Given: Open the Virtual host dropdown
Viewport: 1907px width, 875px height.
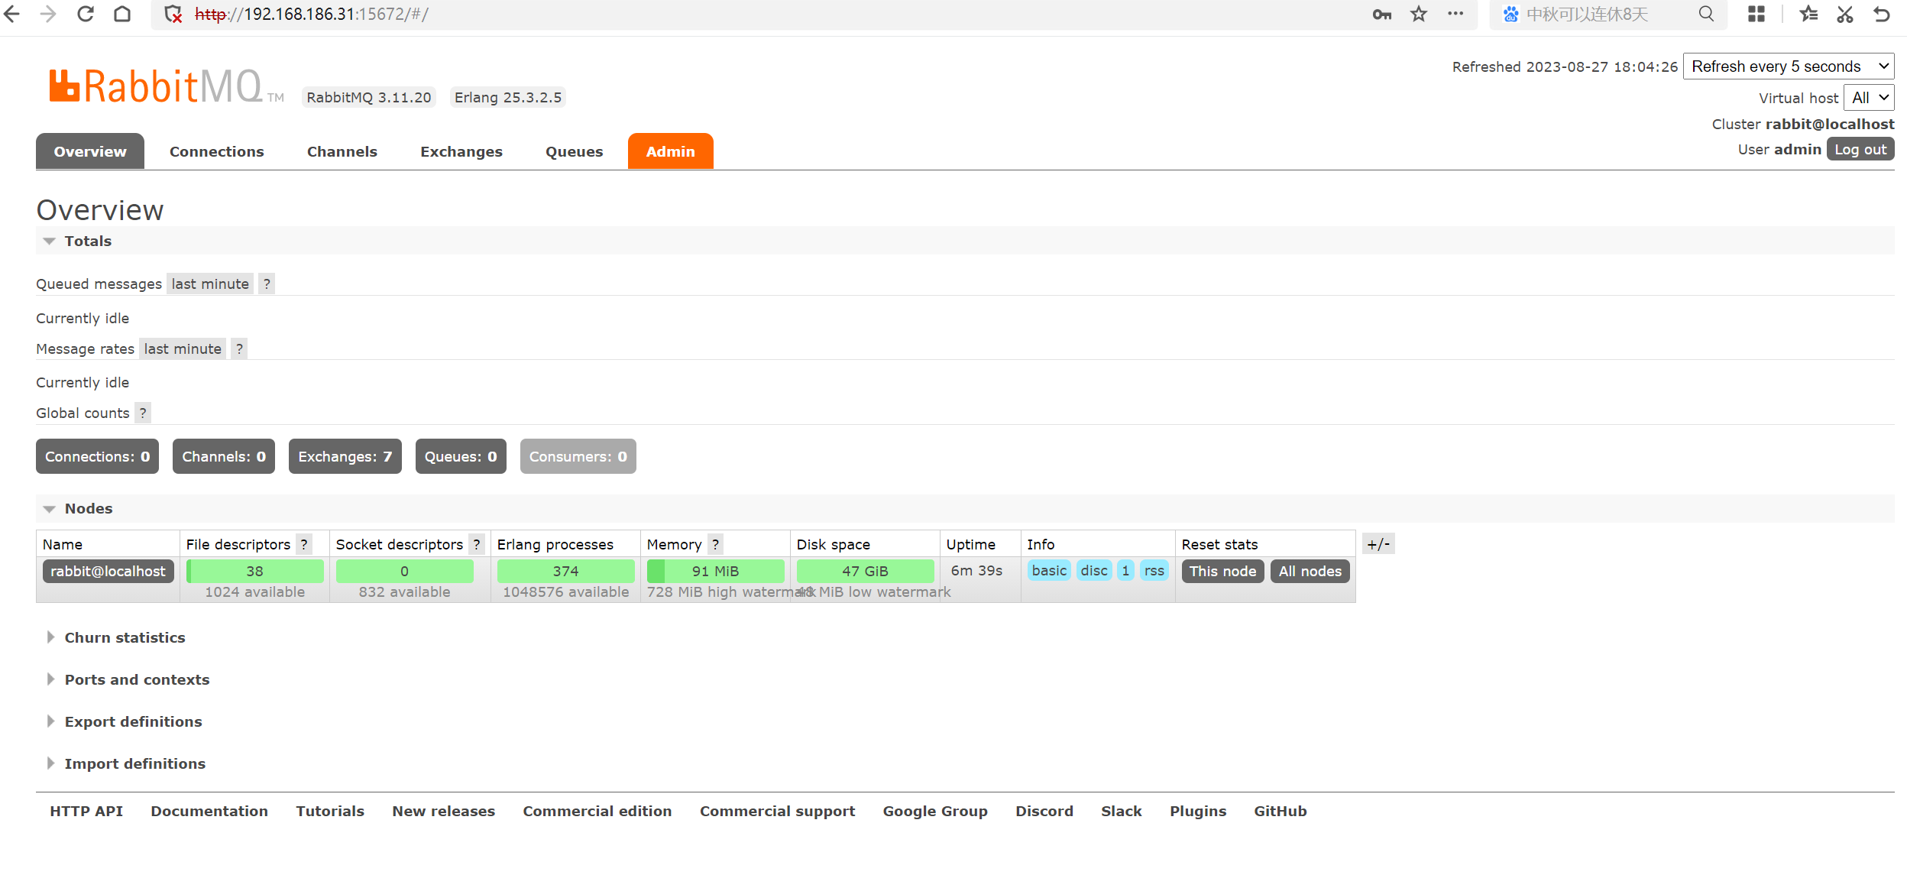Looking at the screenshot, I should coord(1868,98).
